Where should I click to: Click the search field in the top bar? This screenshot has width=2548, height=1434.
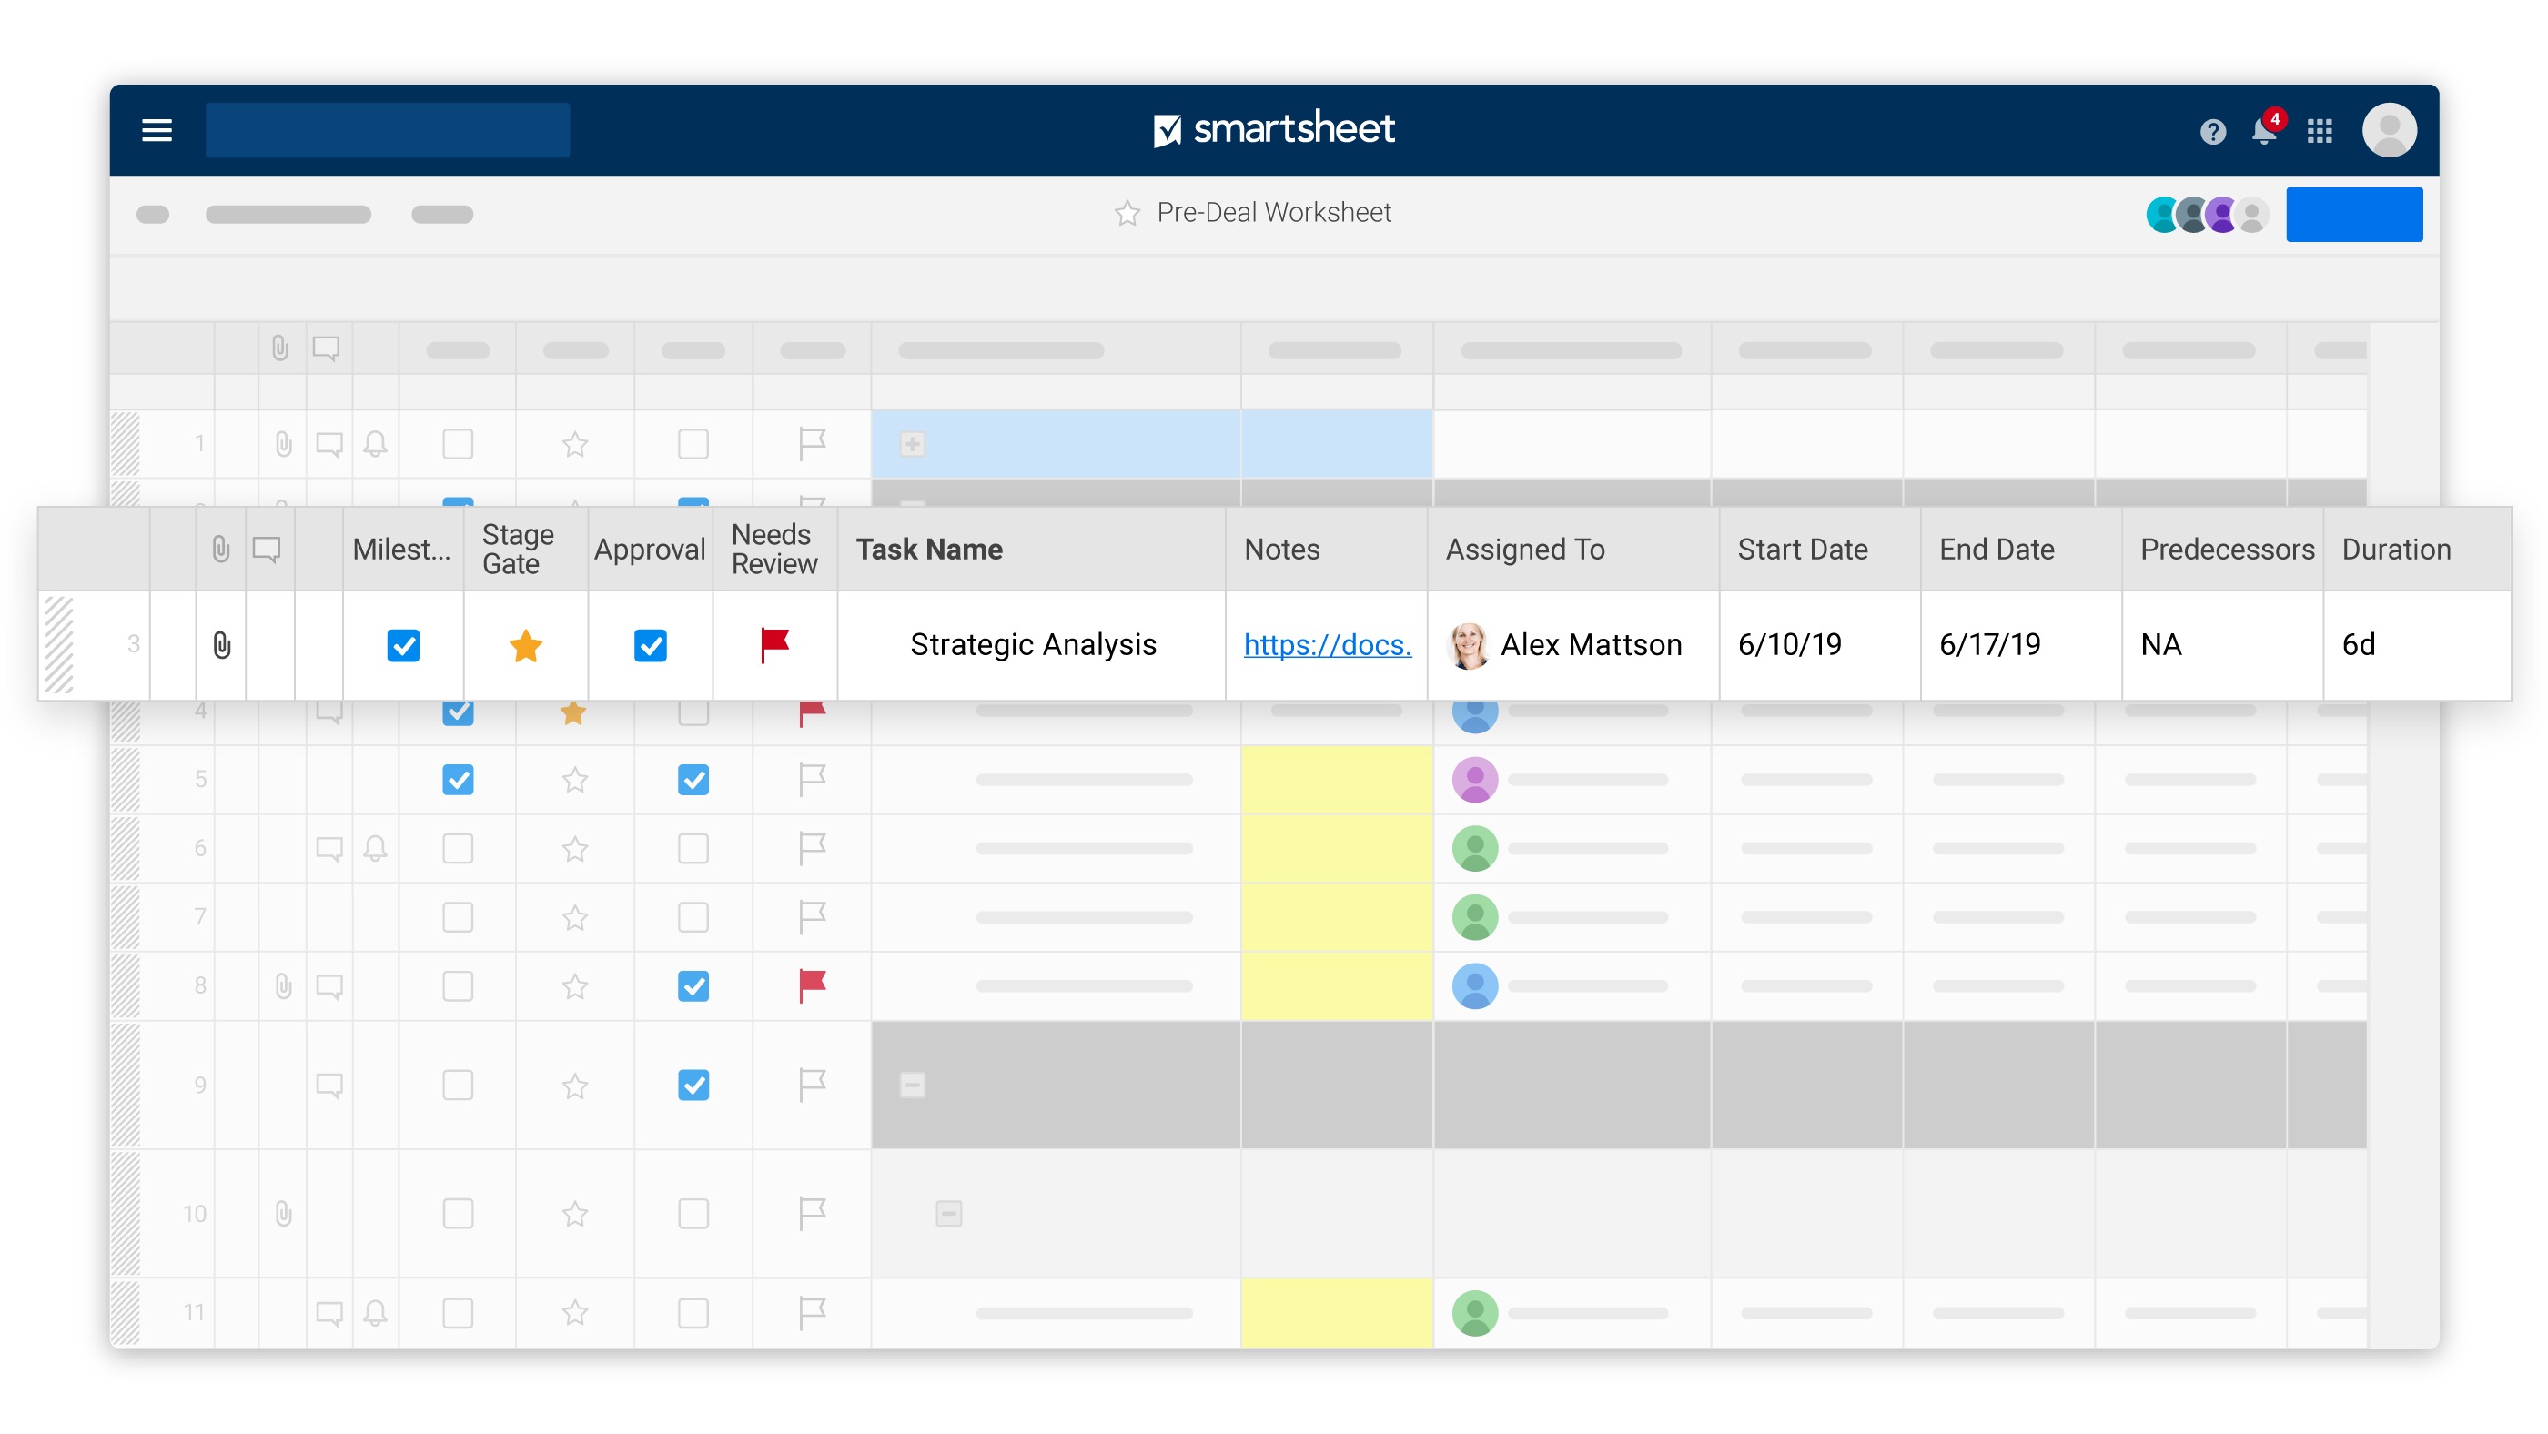coord(387,130)
